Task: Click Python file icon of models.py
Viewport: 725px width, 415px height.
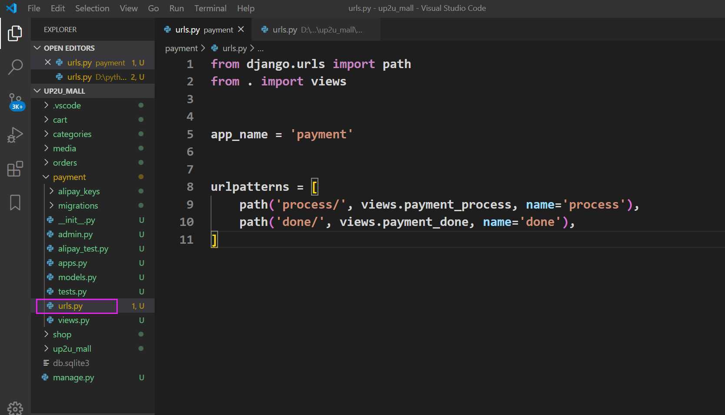Action: tap(50, 277)
